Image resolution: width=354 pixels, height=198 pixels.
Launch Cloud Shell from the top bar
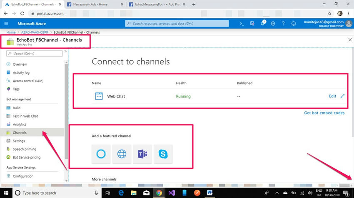[x=242, y=23]
